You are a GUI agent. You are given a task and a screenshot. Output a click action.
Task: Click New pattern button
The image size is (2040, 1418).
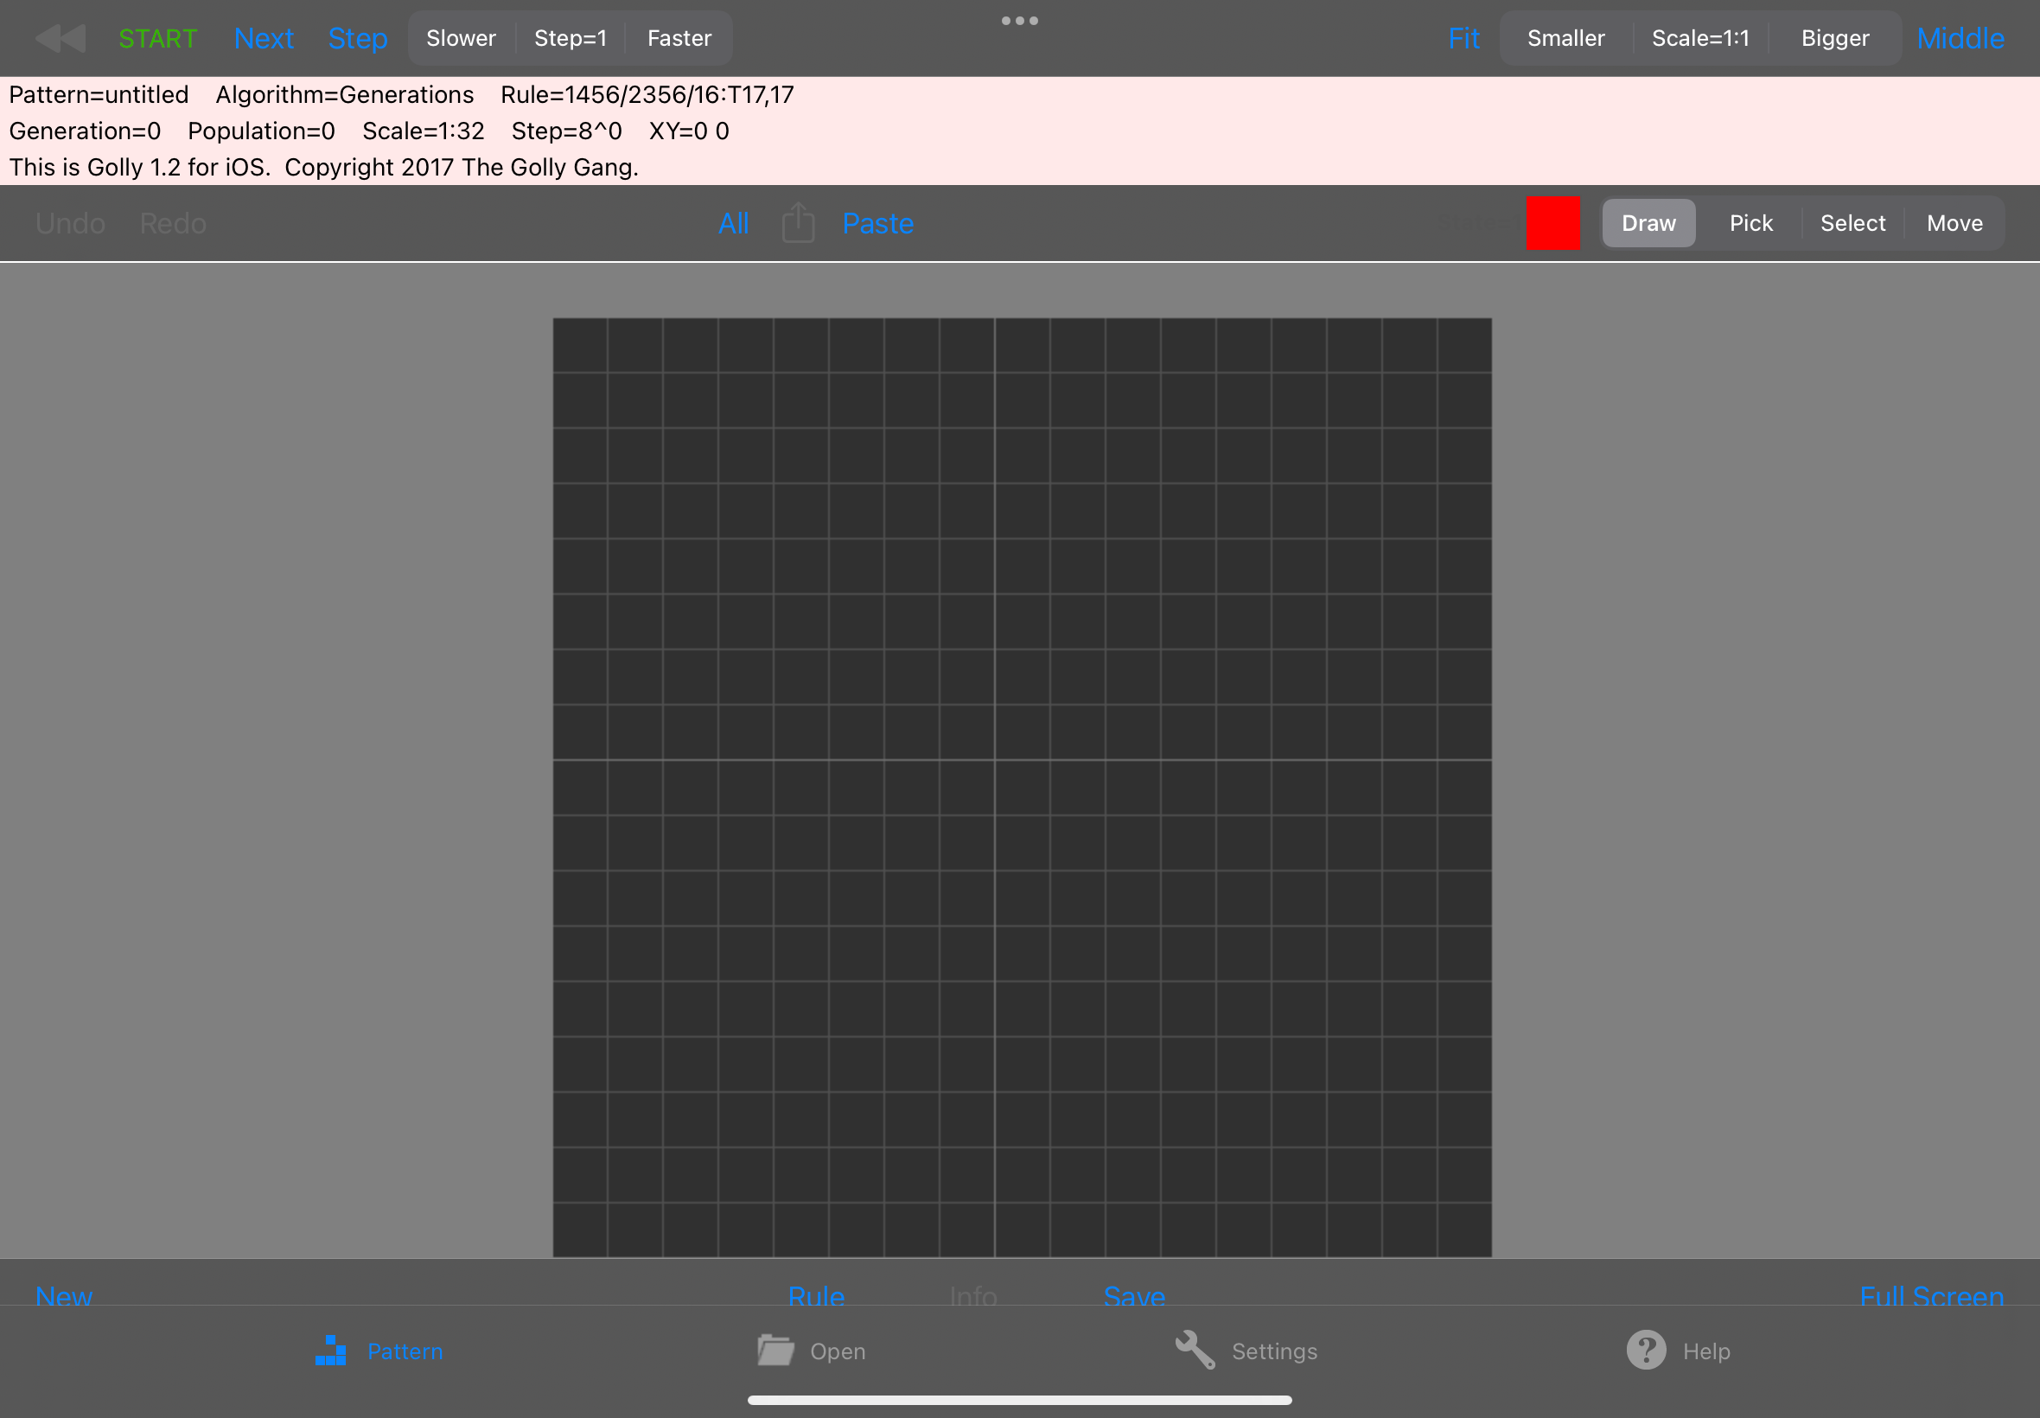64,1294
